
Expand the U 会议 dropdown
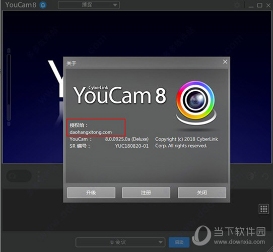click(x=120, y=242)
